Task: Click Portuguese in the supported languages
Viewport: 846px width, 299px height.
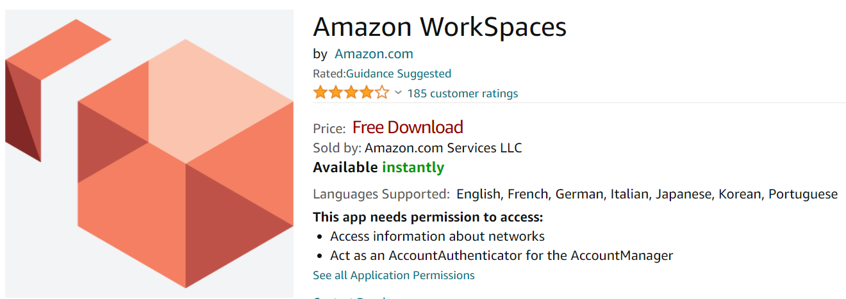Action: click(803, 194)
